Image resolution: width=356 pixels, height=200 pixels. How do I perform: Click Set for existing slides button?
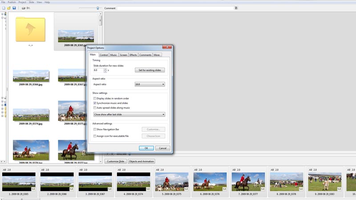click(x=150, y=70)
